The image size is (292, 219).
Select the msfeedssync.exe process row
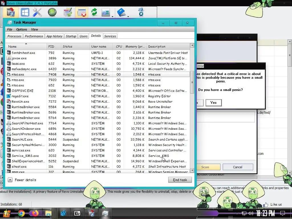[x=98, y=69]
